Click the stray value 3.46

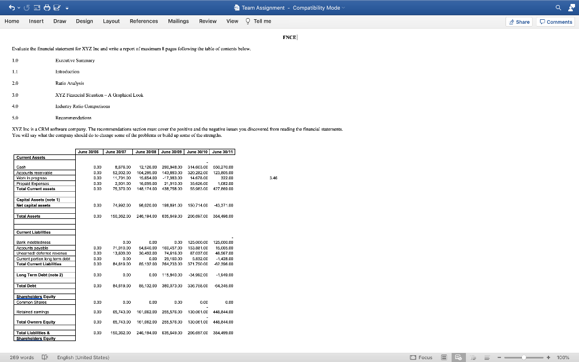pyautogui.click(x=273, y=178)
